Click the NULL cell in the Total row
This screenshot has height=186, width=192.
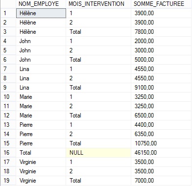tap(98, 153)
